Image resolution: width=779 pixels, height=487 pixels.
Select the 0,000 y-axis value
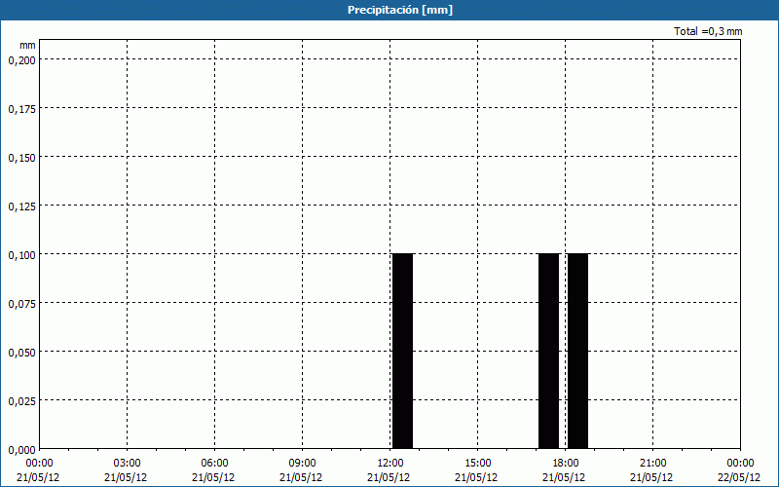pos(21,450)
